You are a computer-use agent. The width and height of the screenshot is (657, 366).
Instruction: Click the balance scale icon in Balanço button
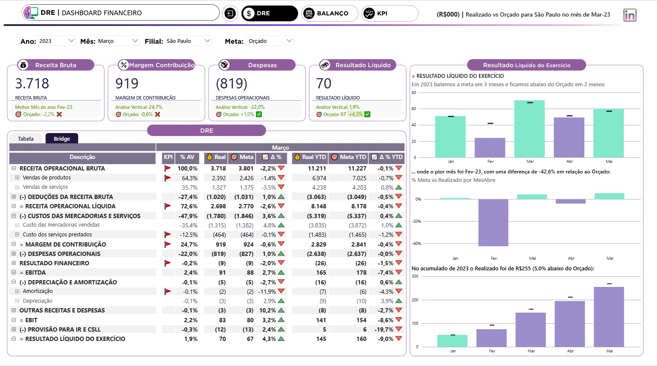309,14
